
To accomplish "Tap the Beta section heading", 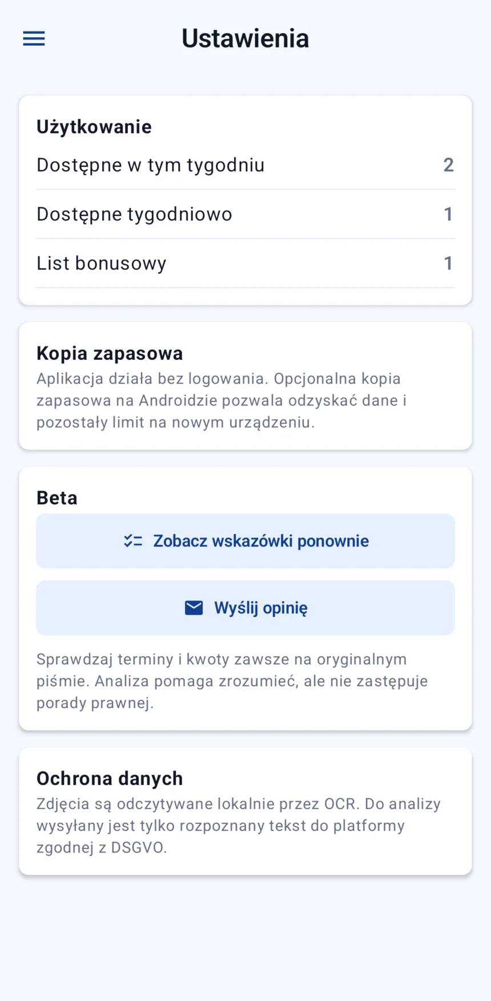I will [57, 498].
